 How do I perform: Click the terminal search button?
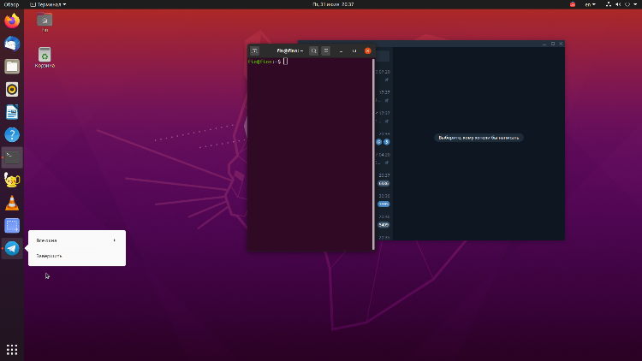pos(313,50)
